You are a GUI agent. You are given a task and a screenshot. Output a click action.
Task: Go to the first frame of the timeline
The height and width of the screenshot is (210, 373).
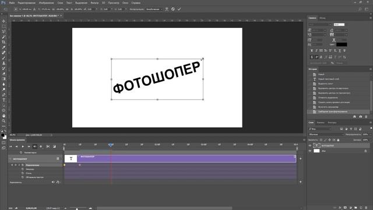click(x=10, y=146)
